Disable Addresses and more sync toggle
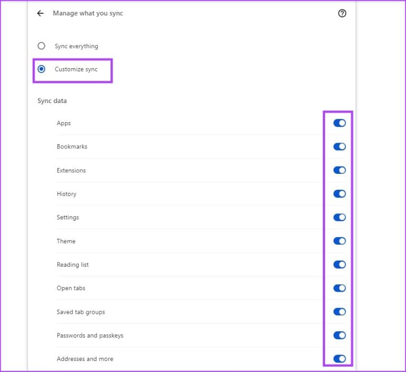Image resolution: width=406 pixels, height=372 pixels. point(339,359)
